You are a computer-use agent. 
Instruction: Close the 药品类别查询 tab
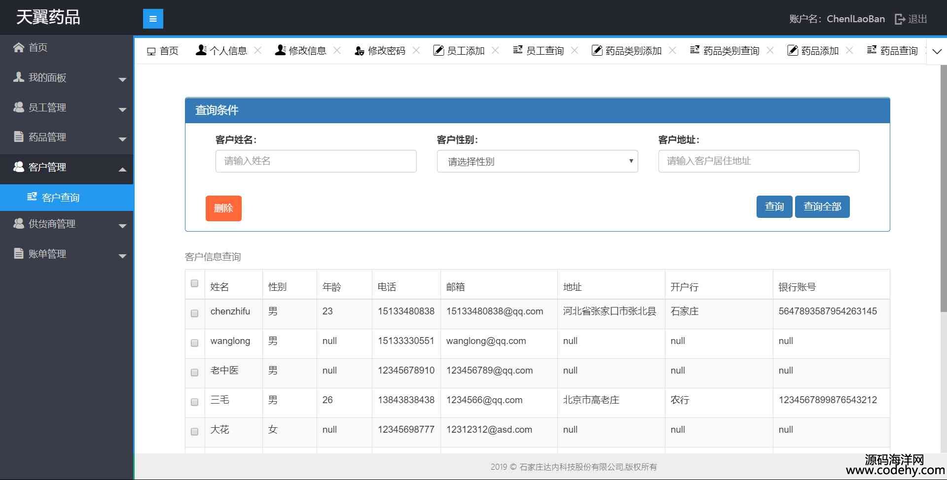coord(770,50)
